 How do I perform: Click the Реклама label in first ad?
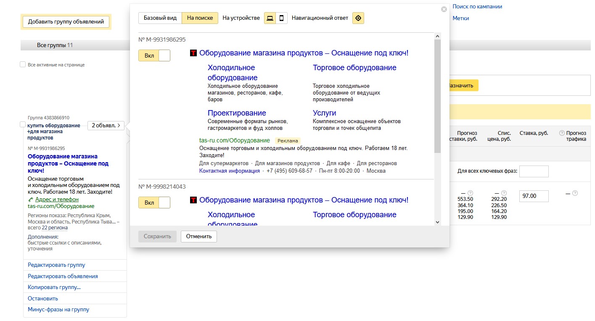tap(288, 141)
